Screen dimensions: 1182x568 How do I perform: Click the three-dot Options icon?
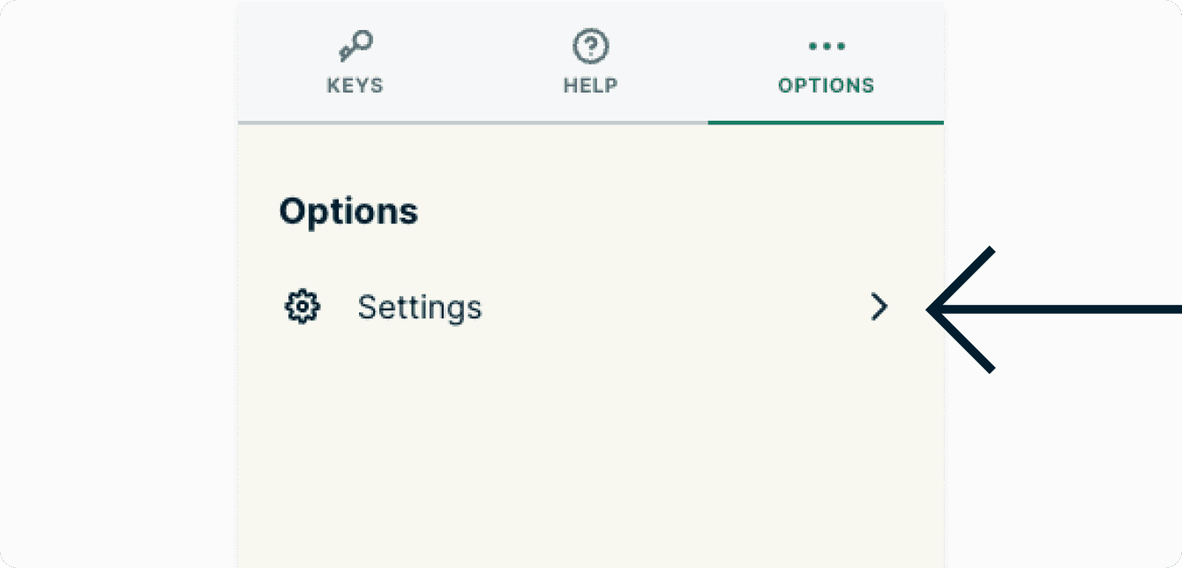pos(826,46)
